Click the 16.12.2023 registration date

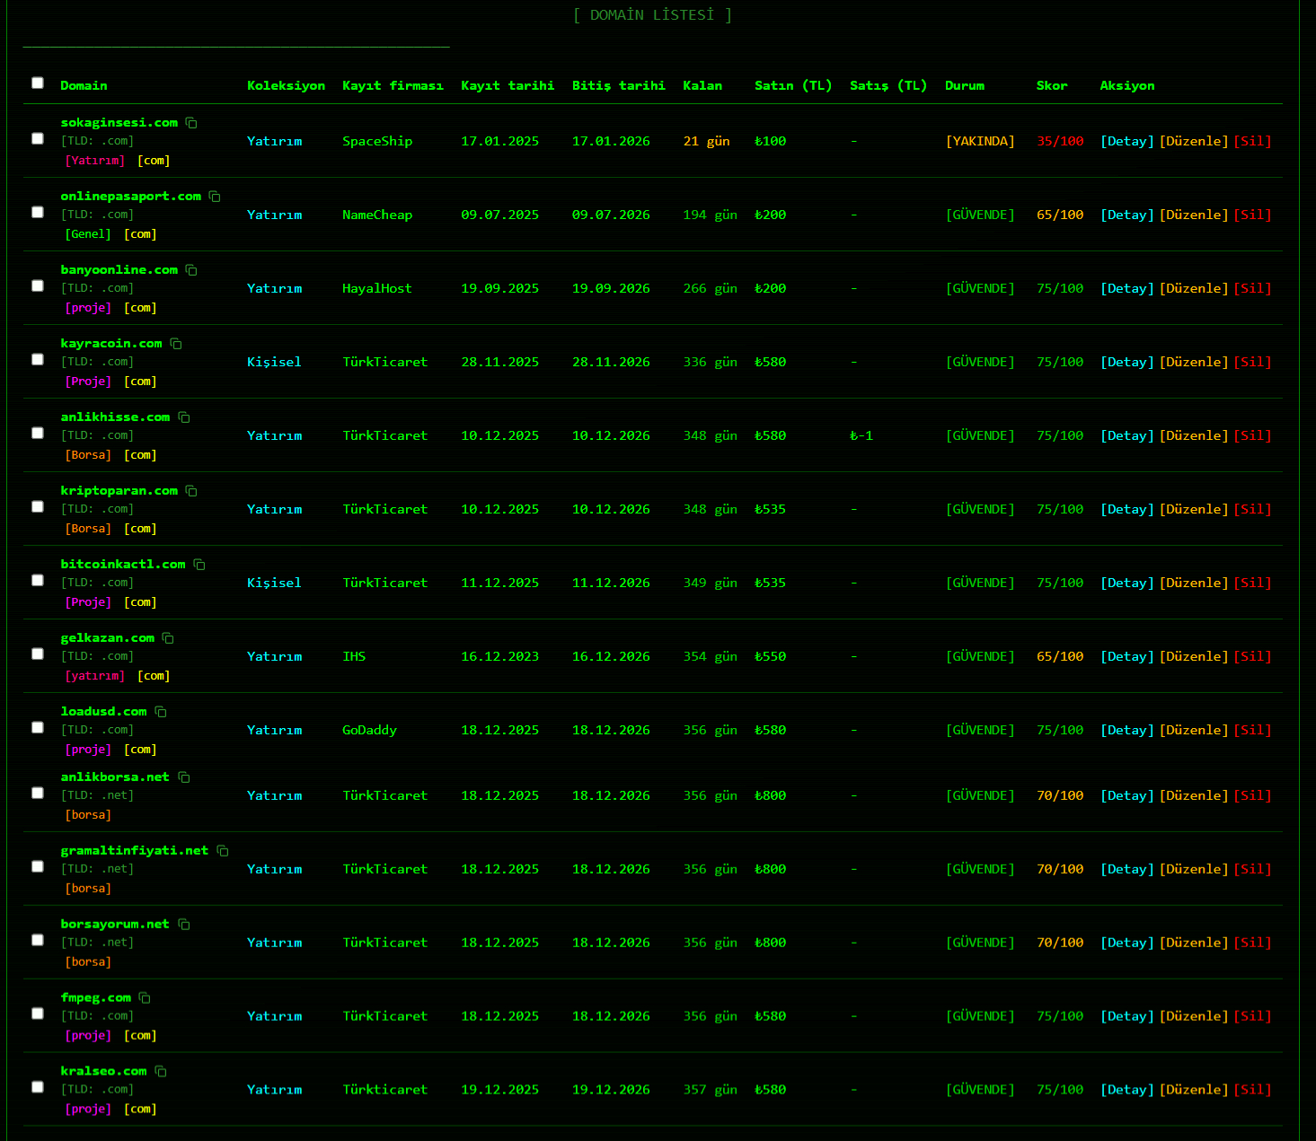click(499, 656)
